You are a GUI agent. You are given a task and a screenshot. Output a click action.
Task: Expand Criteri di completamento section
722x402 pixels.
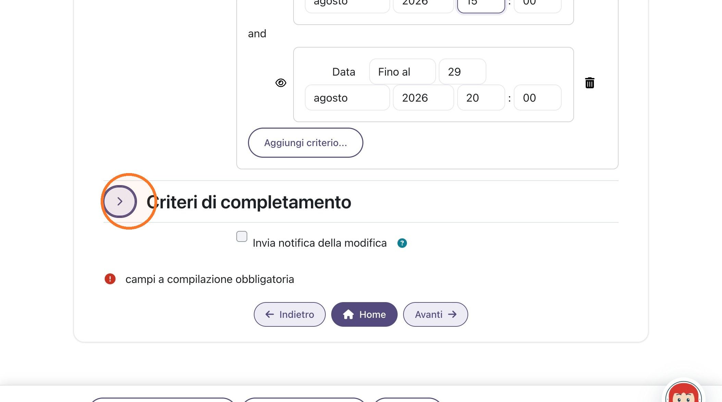pyautogui.click(x=120, y=202)
